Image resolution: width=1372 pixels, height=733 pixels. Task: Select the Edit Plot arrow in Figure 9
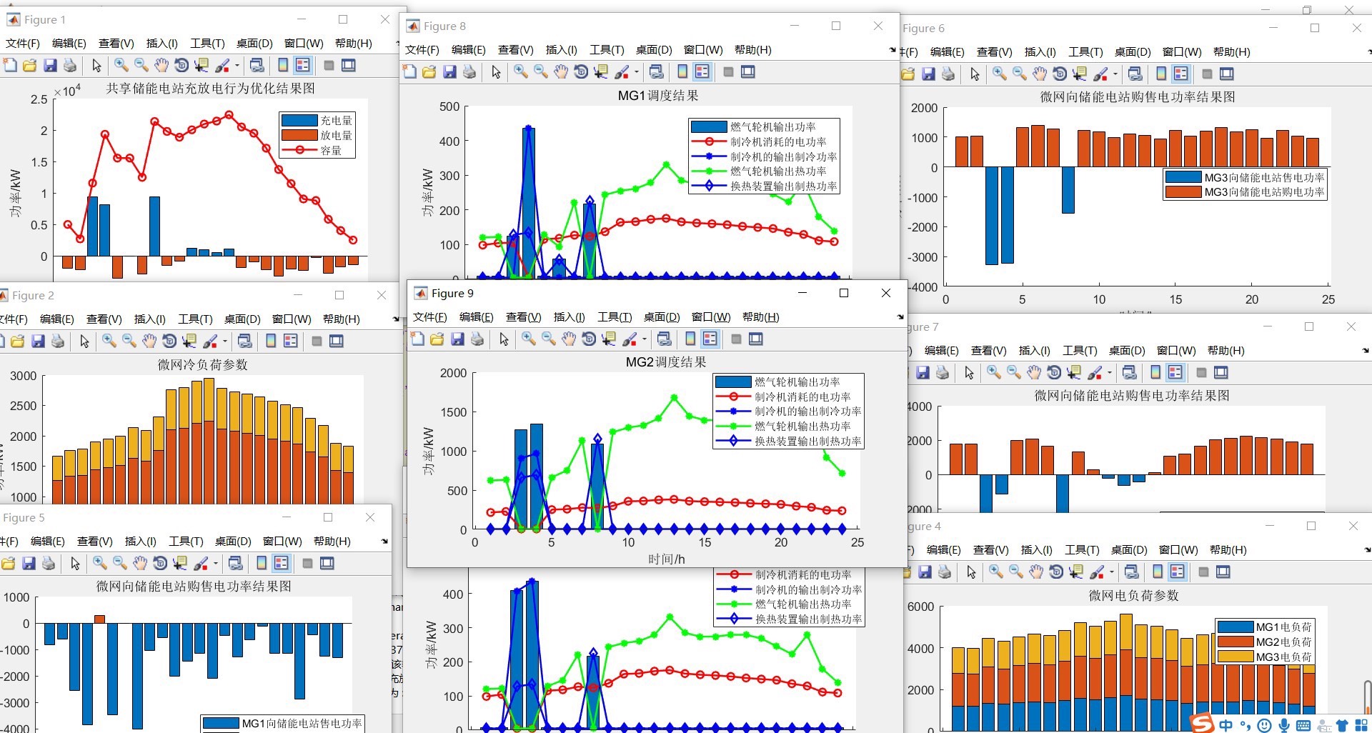504,339
